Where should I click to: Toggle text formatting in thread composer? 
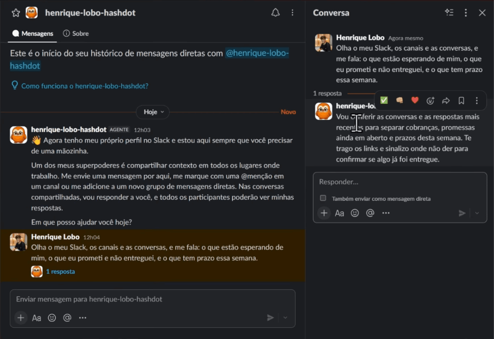(339, 213)
